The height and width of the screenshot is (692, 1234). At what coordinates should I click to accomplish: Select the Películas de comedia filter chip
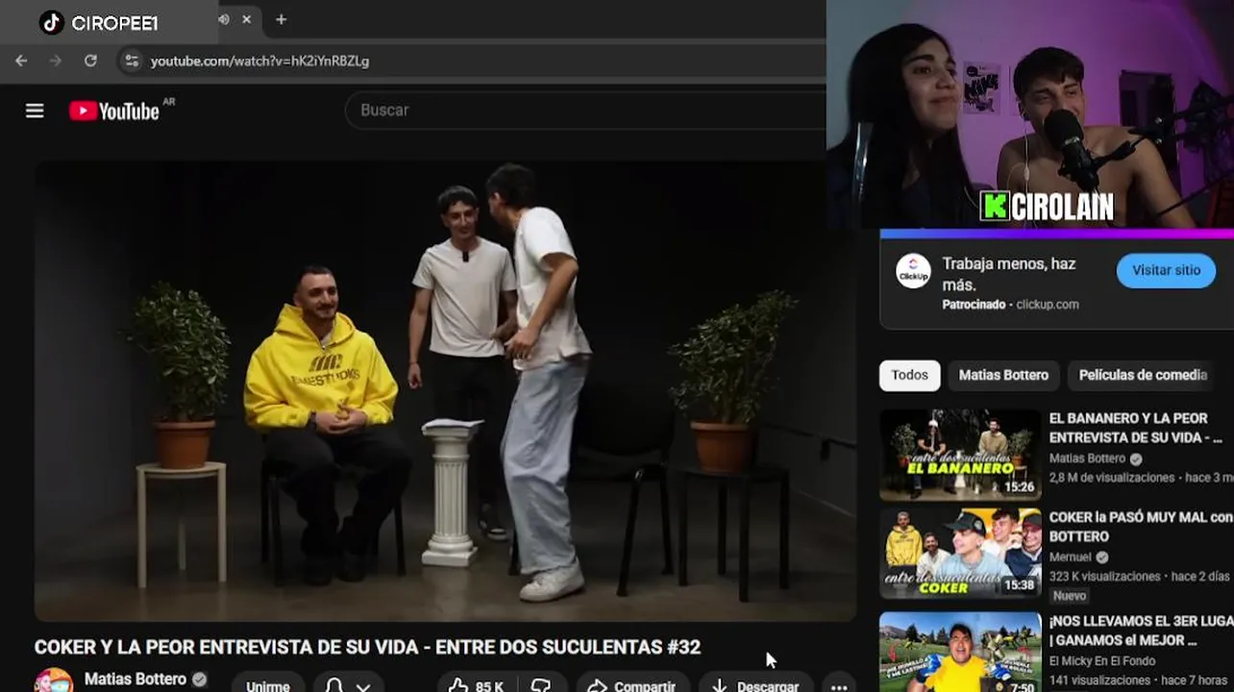click(x=1143, y=375)
